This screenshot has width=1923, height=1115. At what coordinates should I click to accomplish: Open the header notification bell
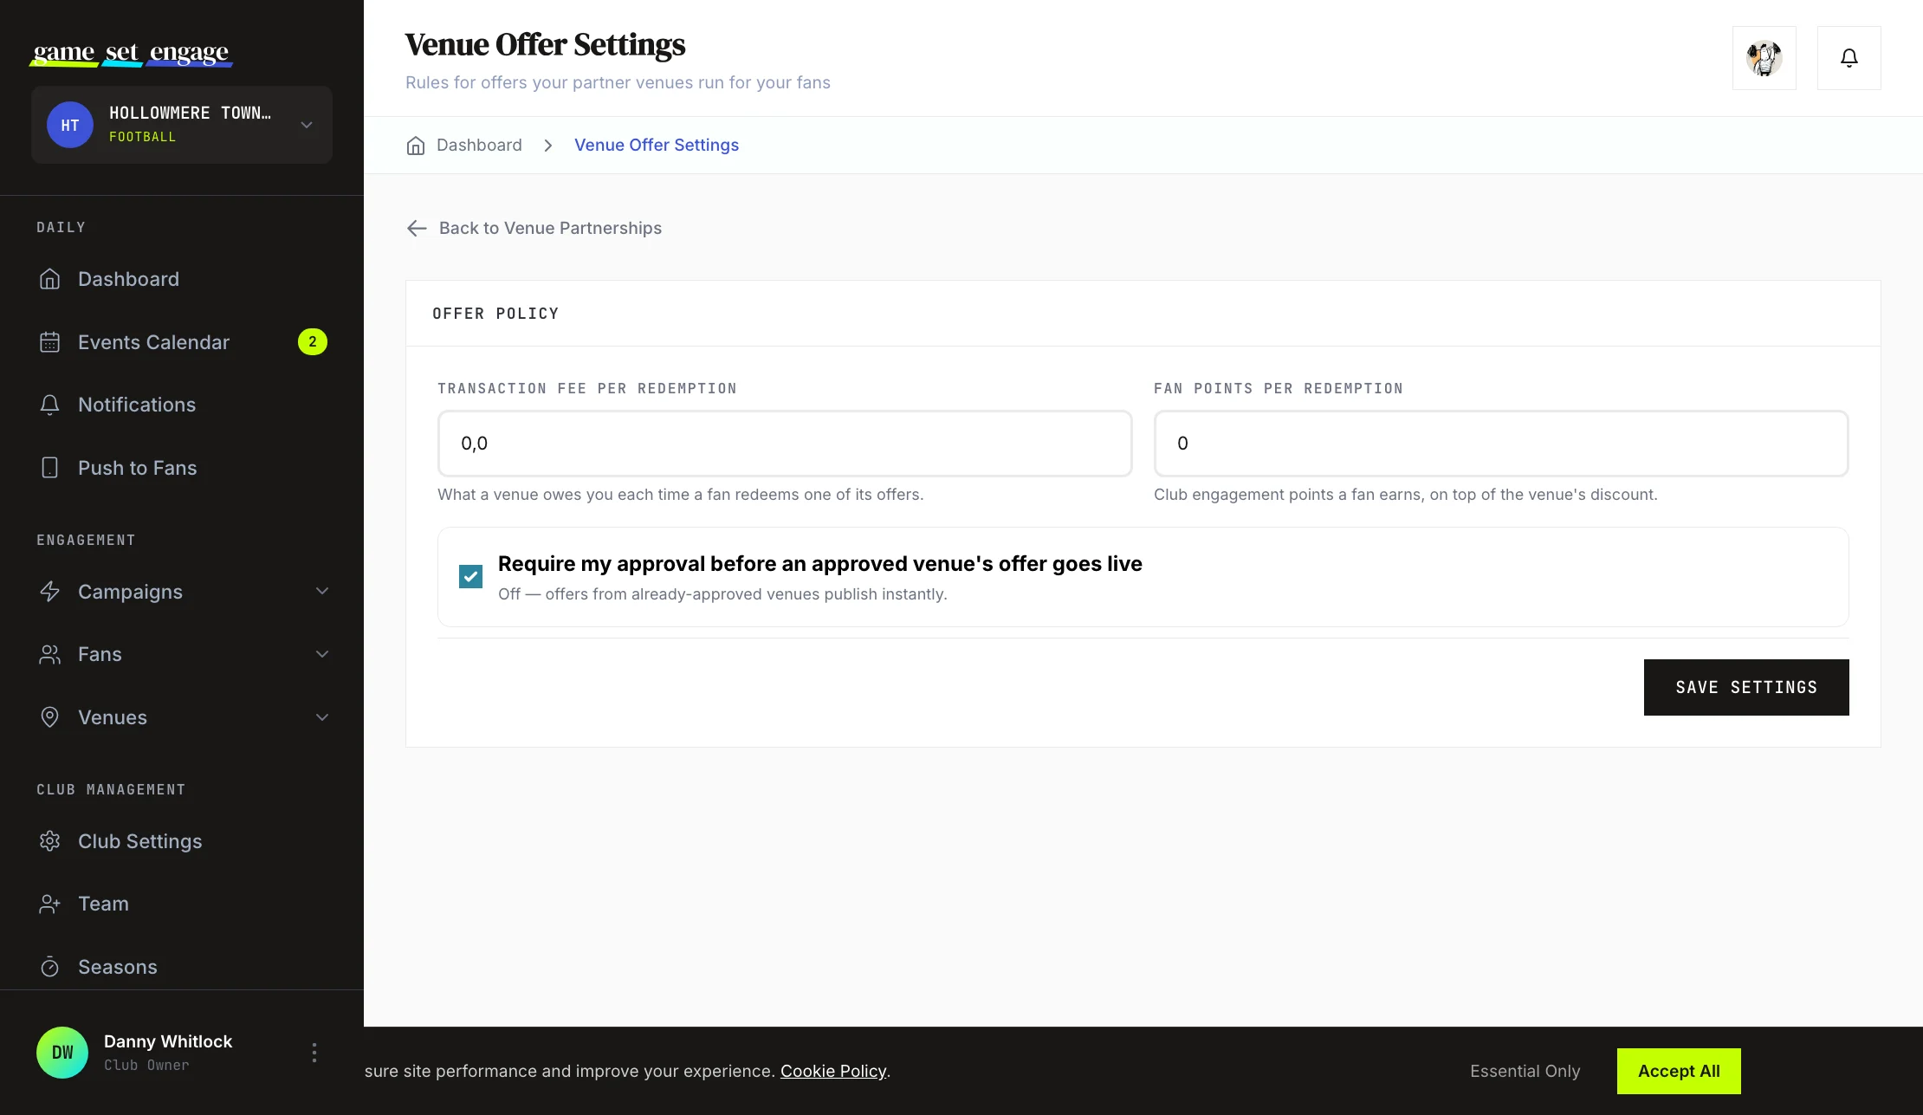click(1849, 58)
